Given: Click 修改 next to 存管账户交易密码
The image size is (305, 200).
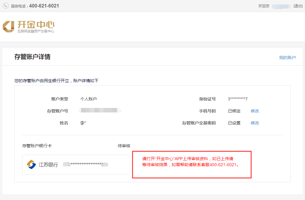Looking at the screenshot, I should coord(255,123).
